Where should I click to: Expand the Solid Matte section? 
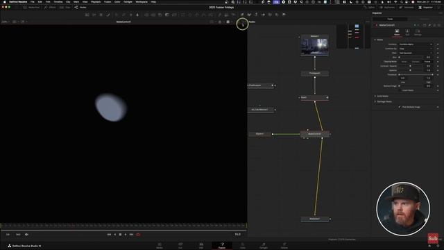pos(375,96)
